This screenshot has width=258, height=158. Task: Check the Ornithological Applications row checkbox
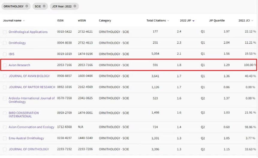(5, 32)
